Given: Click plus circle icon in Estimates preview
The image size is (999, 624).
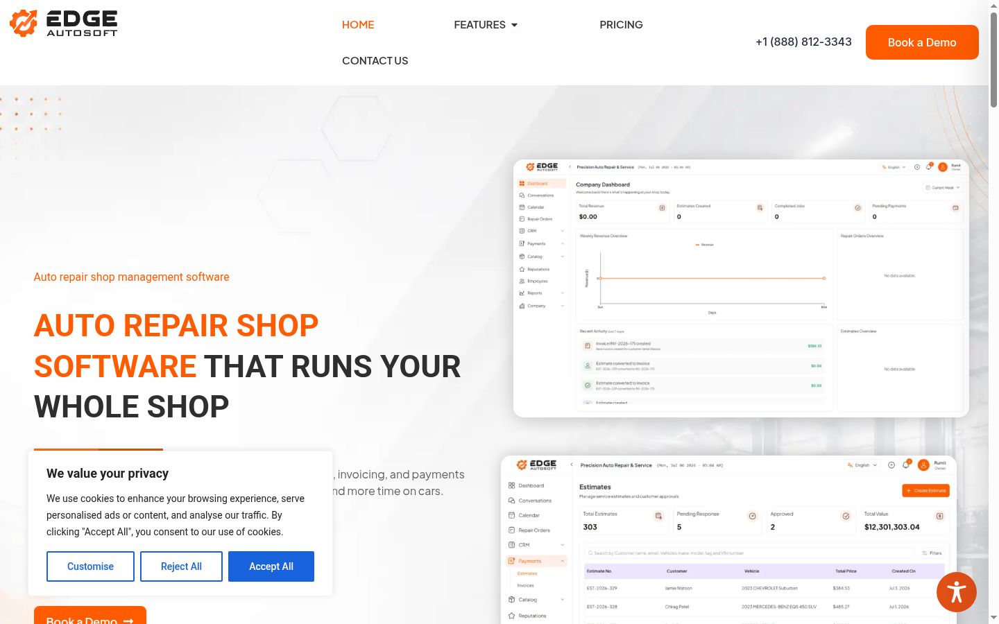Looking at the screenshot, I should [x=891, y=465].
